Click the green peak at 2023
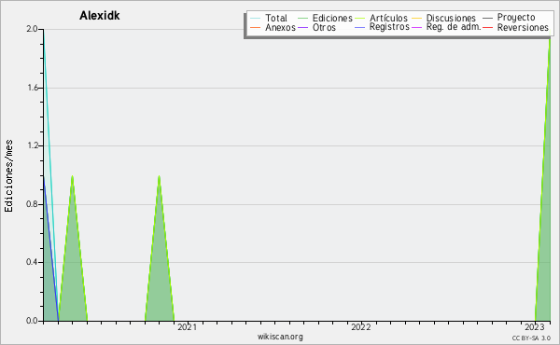This screenshot has height=345, width=560. (545, 214)
